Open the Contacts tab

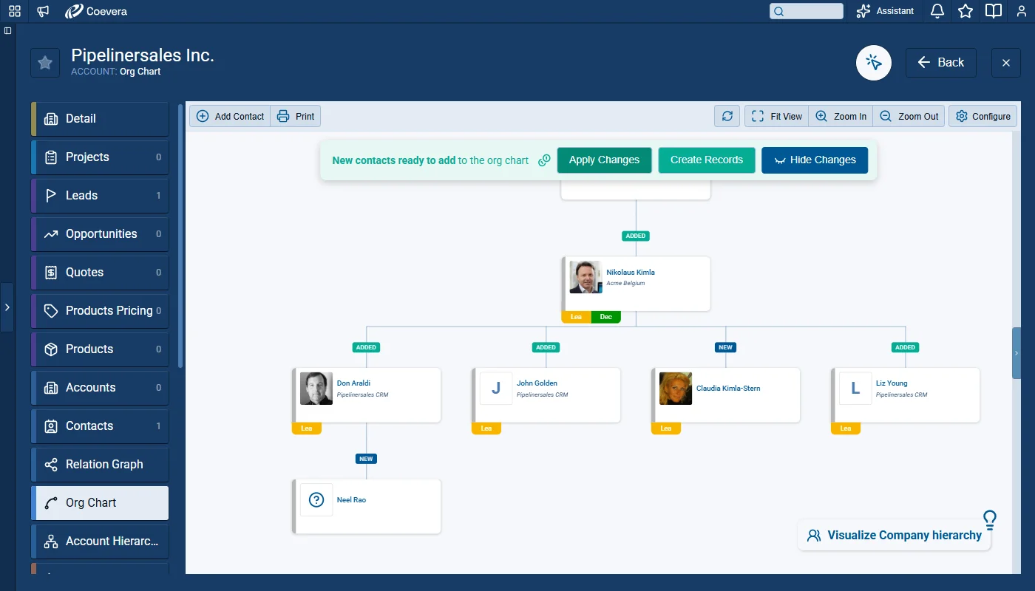pyautogui.click(x=100, y=426)
